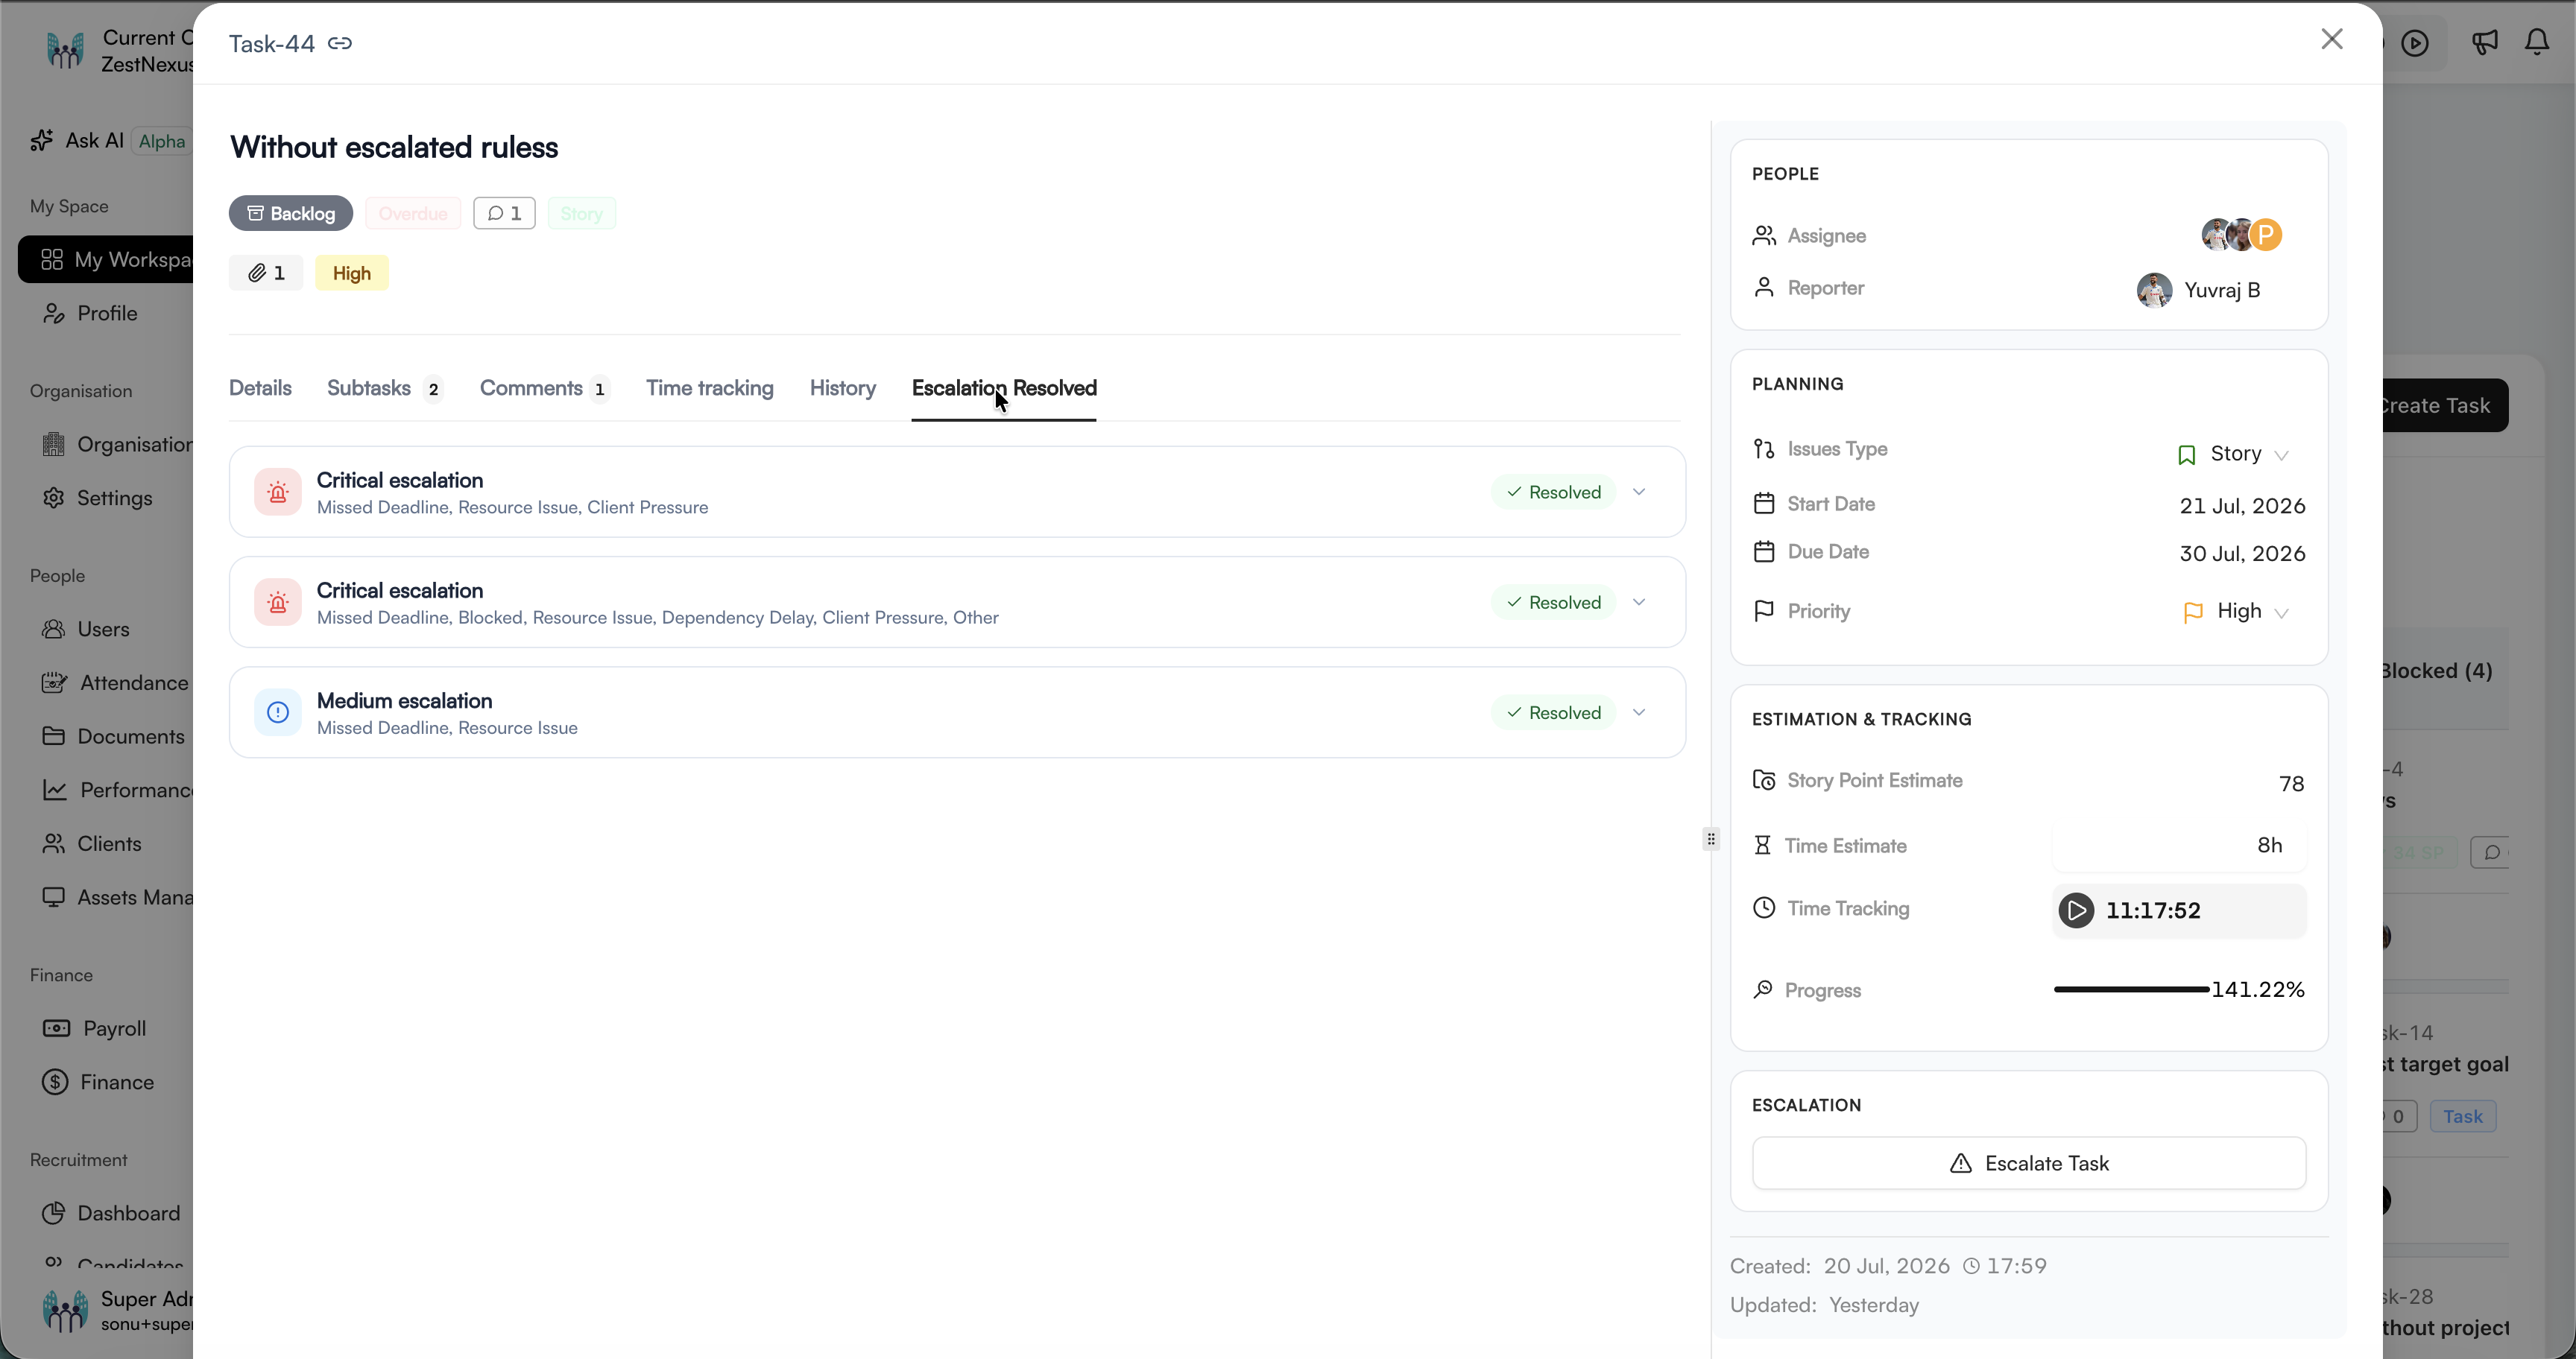Expand the first Critical escalation row
The image size is (2576, 1359).
tap(1639, 492)
